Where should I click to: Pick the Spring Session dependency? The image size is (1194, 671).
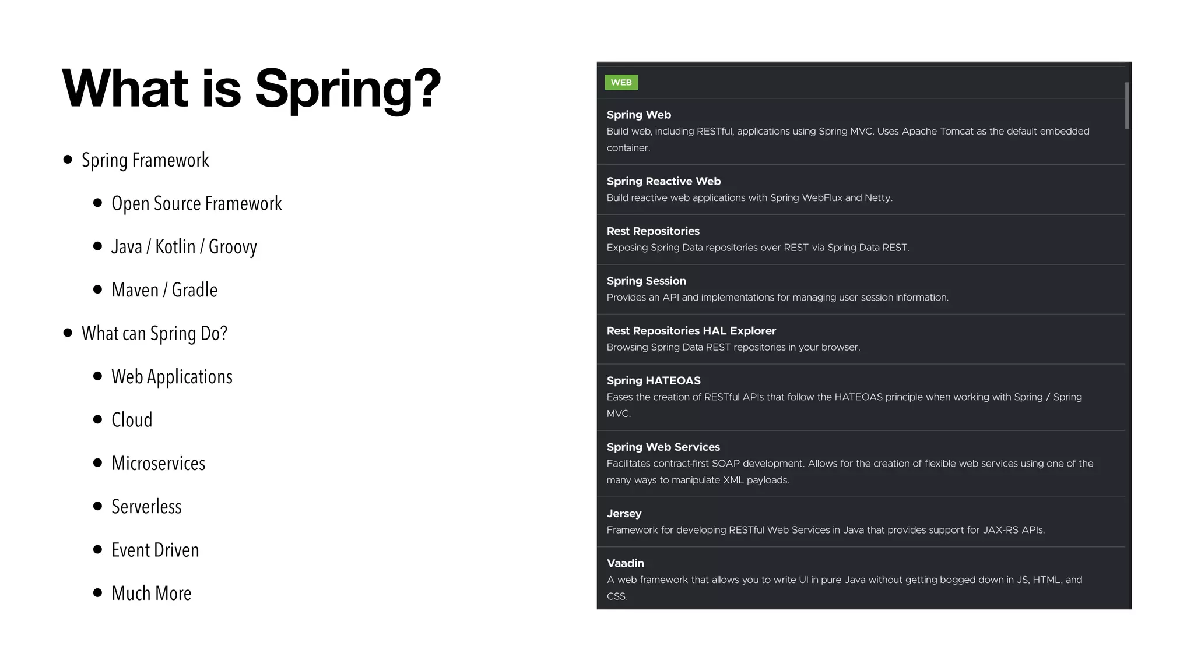pos(646,281)
